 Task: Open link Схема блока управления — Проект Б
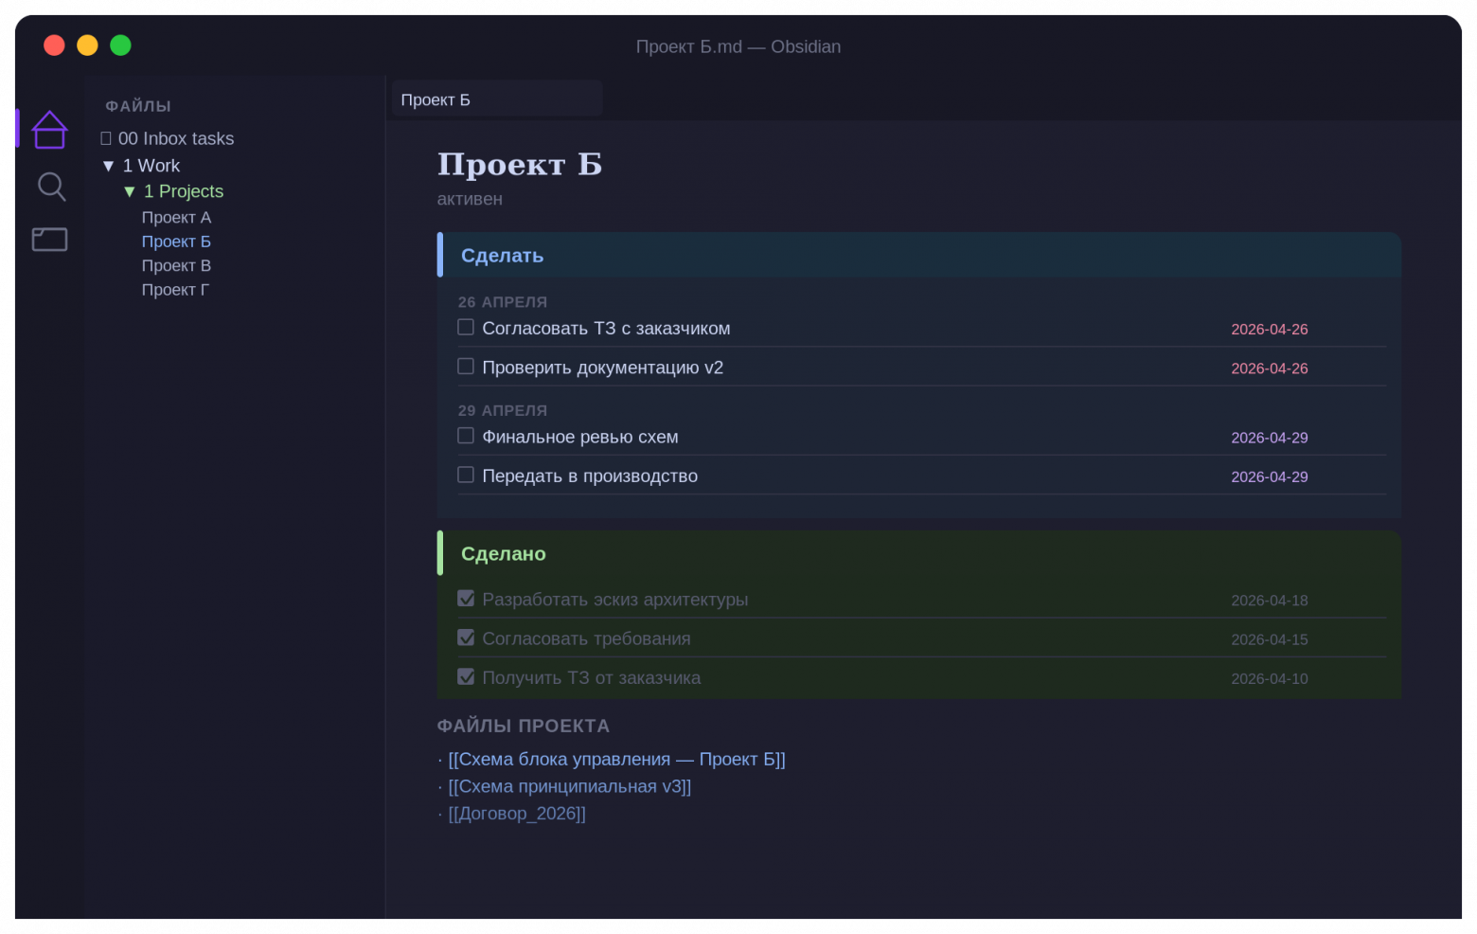point(616,759)
